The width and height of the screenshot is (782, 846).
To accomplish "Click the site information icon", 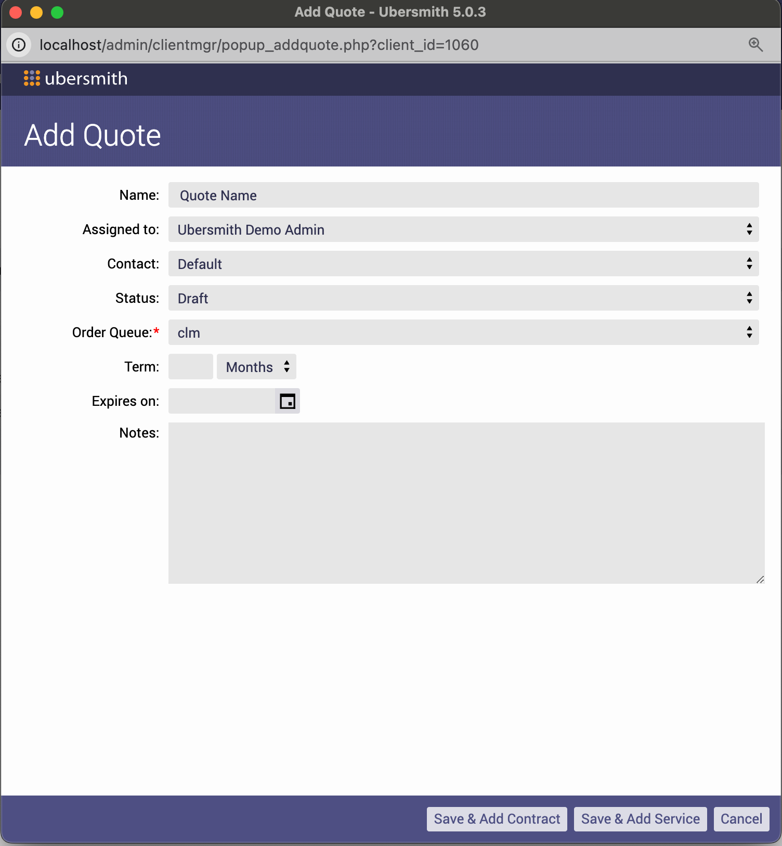I will (x=19, y=45).
